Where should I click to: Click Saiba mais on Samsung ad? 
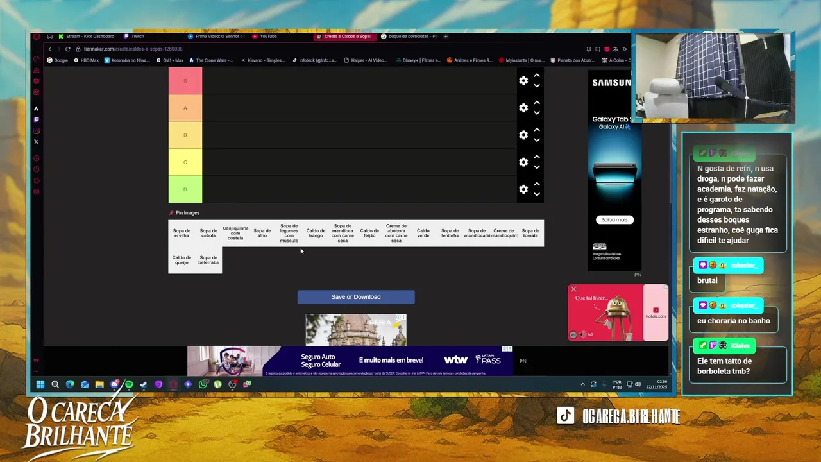pos(614,219)
